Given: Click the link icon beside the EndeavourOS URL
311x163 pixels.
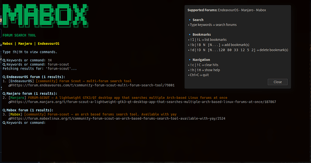Looking at the screenshot, I should (x=10, y=85).
